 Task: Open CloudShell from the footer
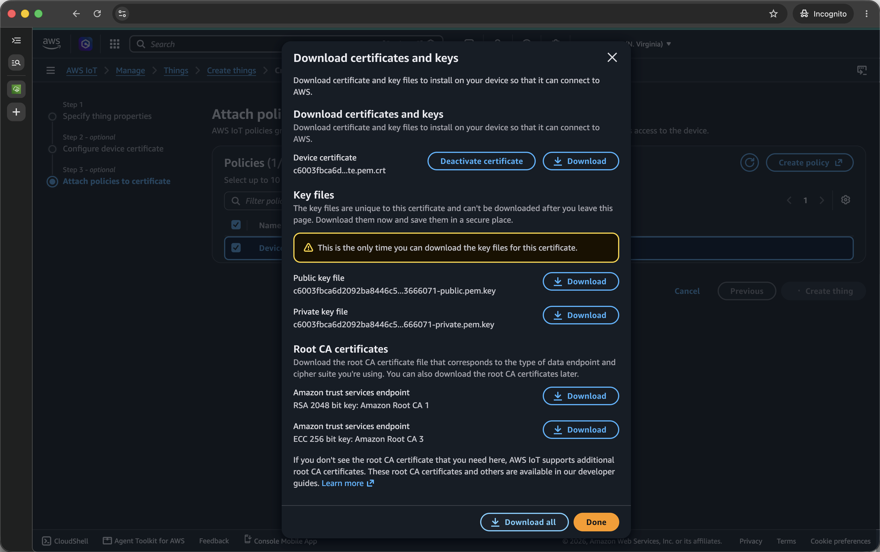pyautogui.click(x=65, y=541)
